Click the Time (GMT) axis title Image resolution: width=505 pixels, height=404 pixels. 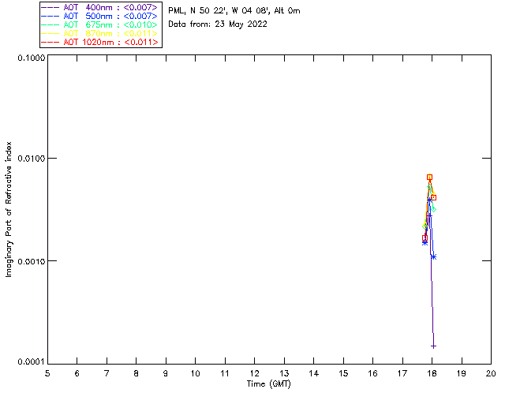tap(268, 384)
